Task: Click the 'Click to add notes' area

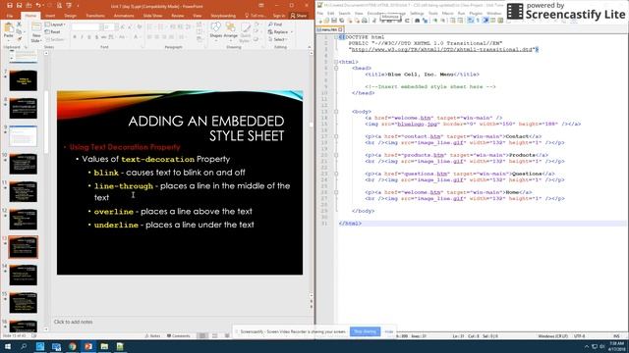Action: pyautogui.click(x=73, y=322)
